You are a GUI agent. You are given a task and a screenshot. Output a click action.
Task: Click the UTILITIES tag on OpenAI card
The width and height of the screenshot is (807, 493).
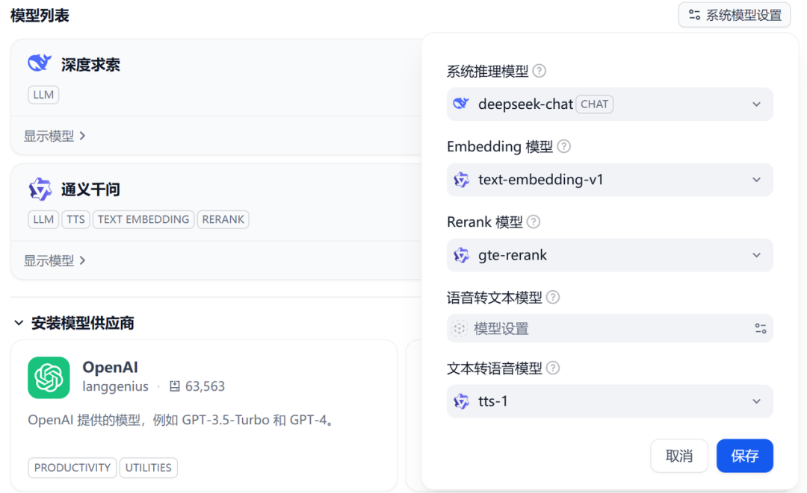pos(148,468)
